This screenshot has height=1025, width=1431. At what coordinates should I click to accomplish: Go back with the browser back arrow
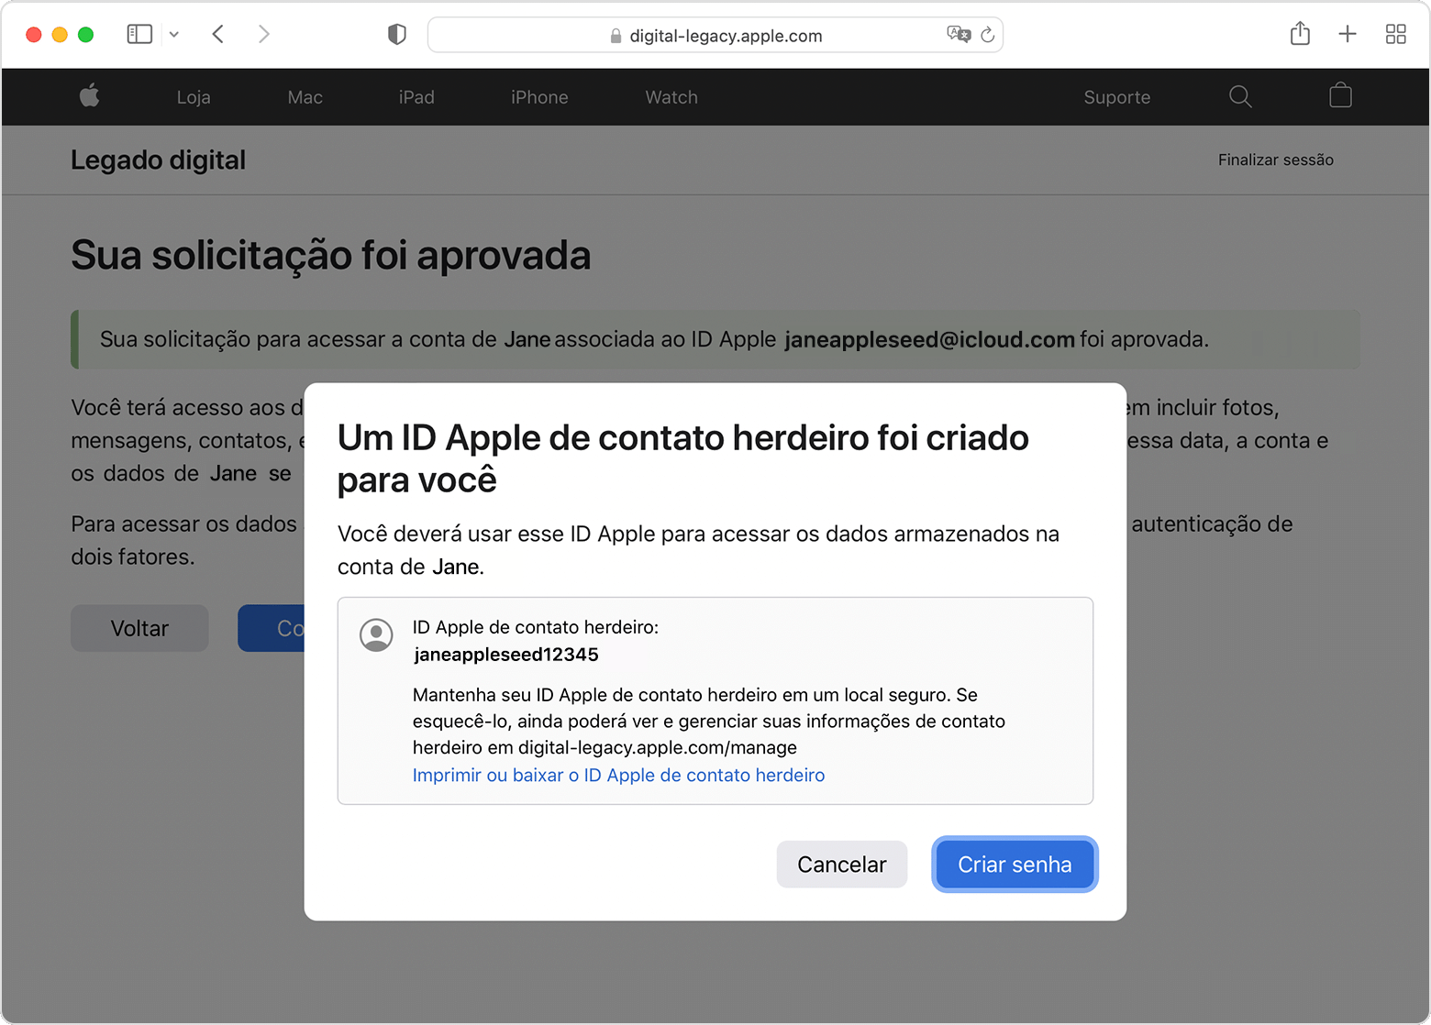click(218, 35)
